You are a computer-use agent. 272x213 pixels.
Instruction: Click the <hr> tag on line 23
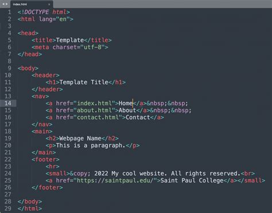pos(52,167)
